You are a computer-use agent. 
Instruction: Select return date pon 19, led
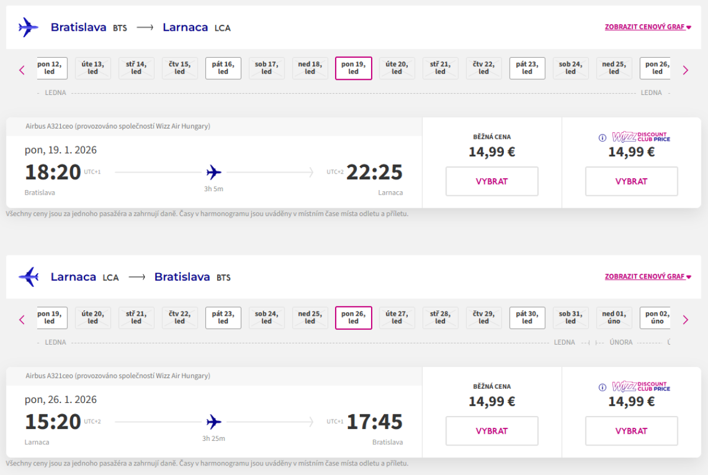51,317
